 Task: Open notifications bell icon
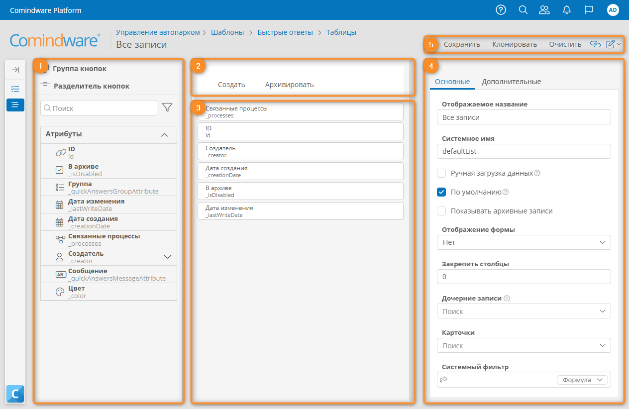tap(567, 10)
